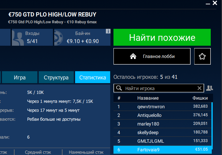
Task: Click the €9.10 + €0.90 buy-in value
Action: pyautogui.click(x=83, y=41)
